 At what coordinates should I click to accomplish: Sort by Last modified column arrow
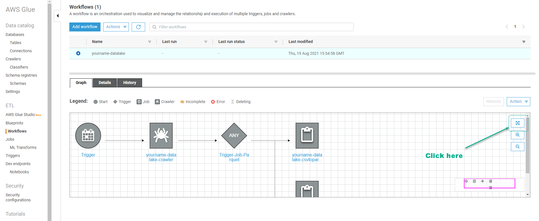(524, 42)
